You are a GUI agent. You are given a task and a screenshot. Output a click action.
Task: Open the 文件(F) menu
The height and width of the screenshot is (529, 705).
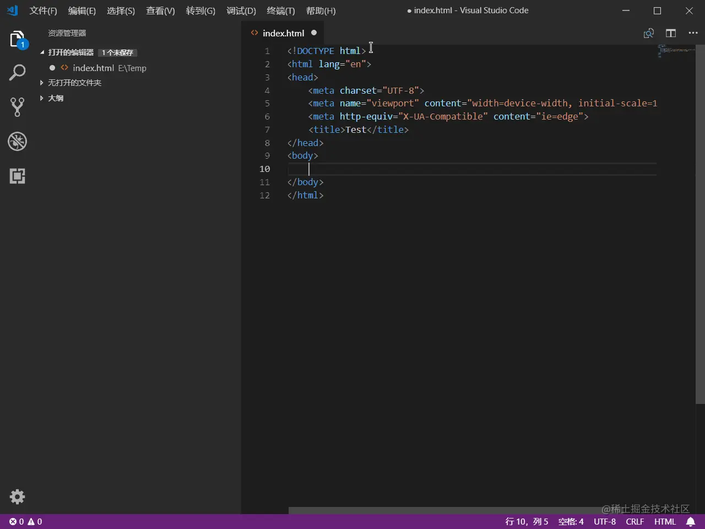click(x=43, y=10)
